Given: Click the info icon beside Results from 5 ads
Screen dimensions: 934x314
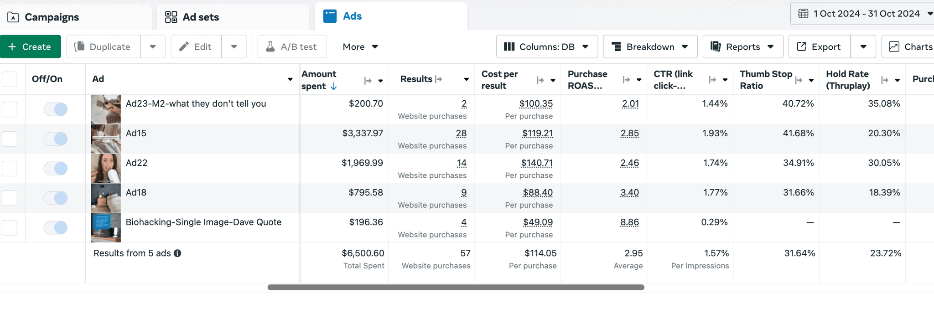Looking at the screenshot, I should click(x=177, y=253).
